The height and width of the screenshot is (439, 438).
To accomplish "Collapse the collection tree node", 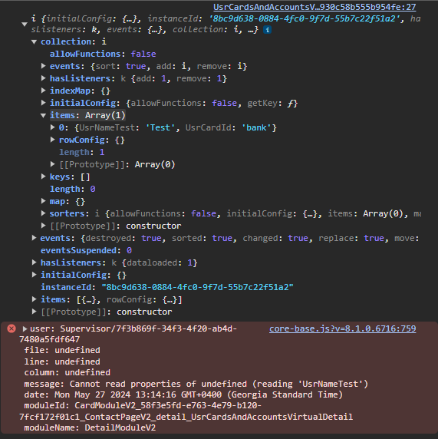I will point(35,42).
